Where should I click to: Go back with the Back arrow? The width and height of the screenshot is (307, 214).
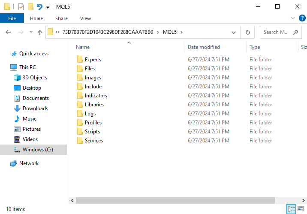click(x=8, y=32)
